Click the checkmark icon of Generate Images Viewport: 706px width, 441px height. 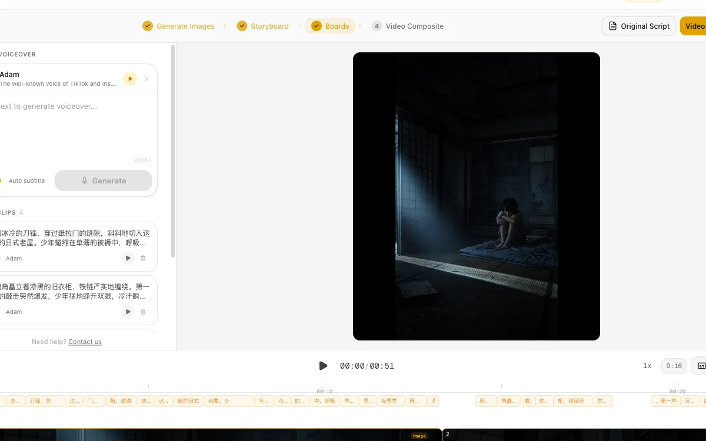(148, 26)
